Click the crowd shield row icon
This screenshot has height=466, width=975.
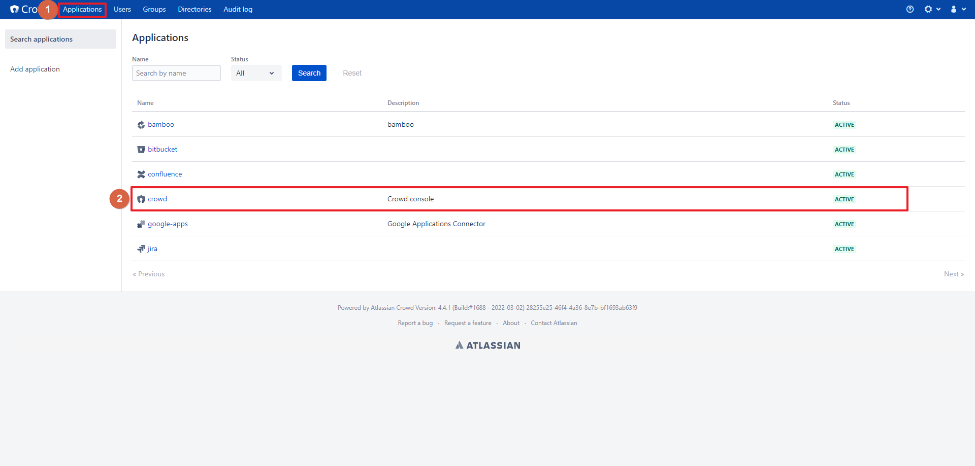pos(141,199)
